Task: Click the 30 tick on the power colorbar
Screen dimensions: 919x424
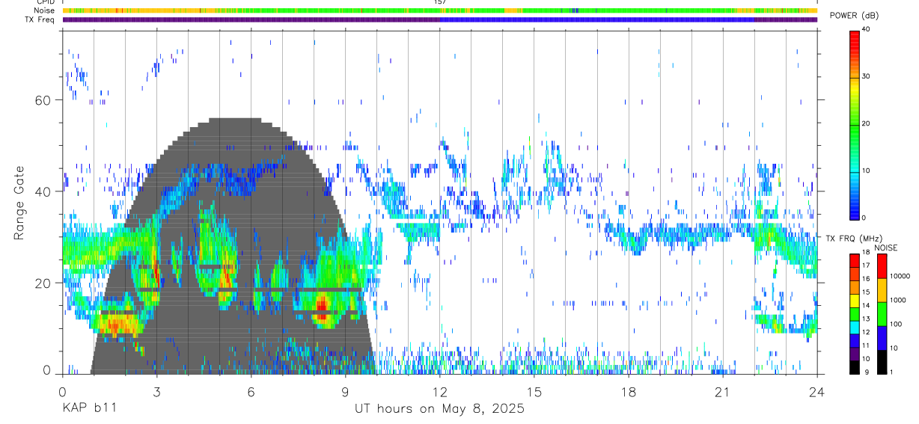Action: coord(866,77)
